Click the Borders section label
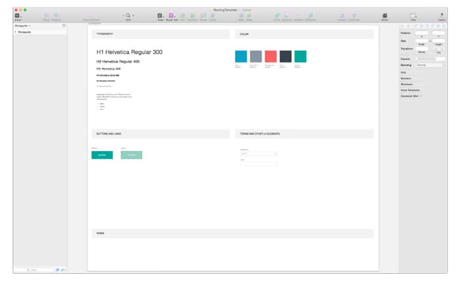Image resolution: width=460 pixels, height=291 pixels. pos(406,79)
